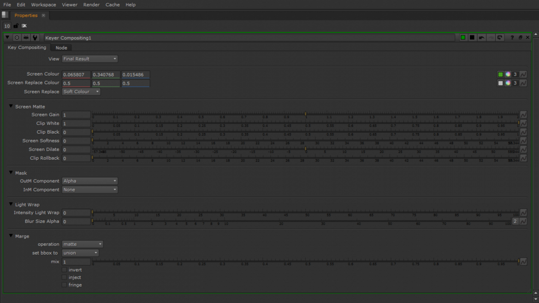Open the View dropdown showing Final Result
The image size is (539, 303).
[x=89, y=58]
